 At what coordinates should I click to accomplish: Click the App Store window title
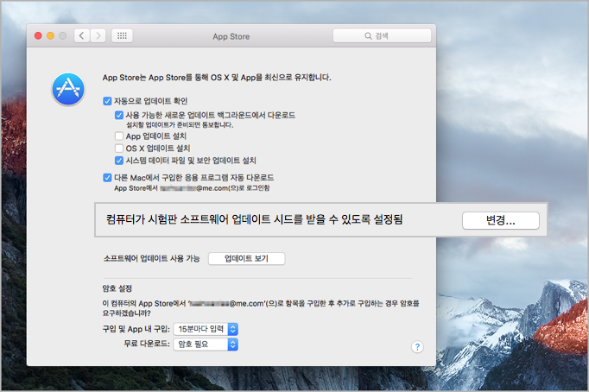click(231, 36)
